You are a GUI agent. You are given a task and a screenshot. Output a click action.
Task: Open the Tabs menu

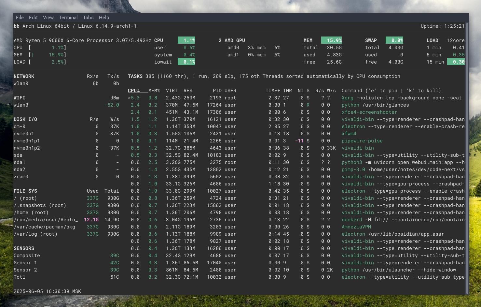[x=88, y=17]
